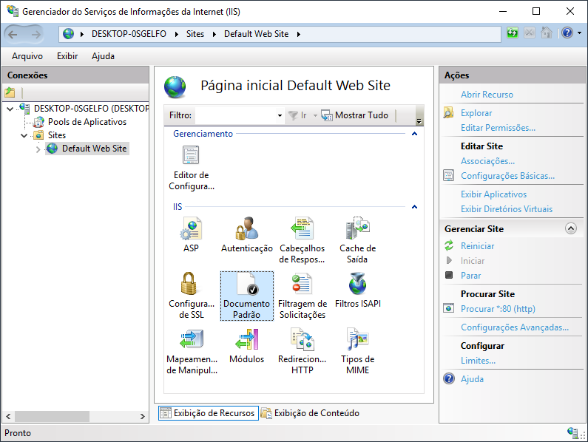Select Pools de Aplicativos in tree
Screen dimensions: 588x442
[87, 122]
